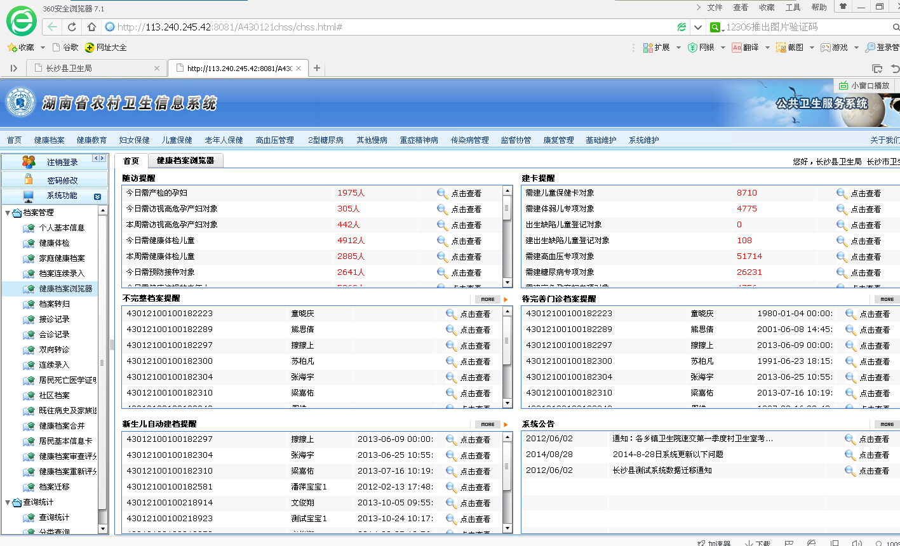Screen dimensions: 900x546
Task: Open the 妇女保健 menu
Action: [134, 140]
